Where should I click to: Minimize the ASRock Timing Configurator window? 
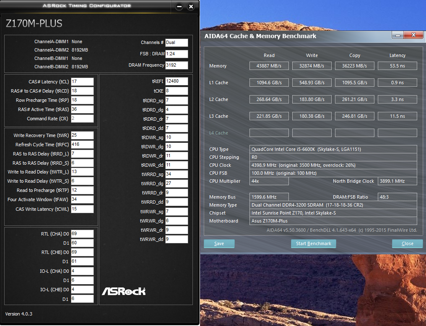179,7
